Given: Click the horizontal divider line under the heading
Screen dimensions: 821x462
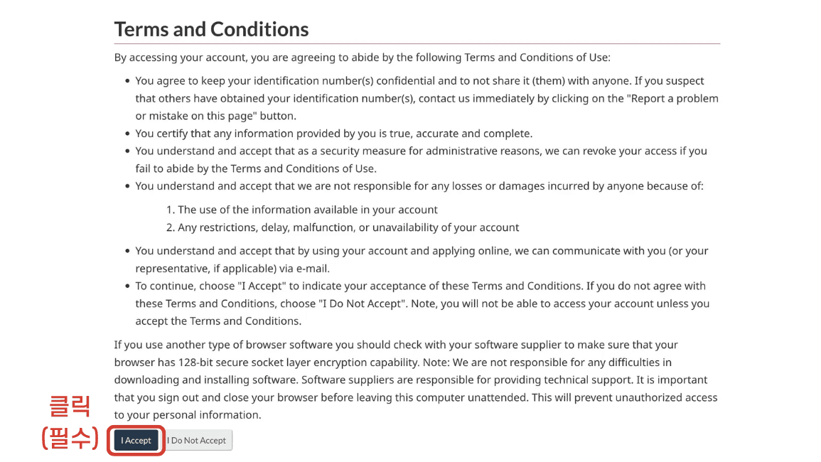Looking at the screenshot, I should pyautogui.click(x=417, y=44).
